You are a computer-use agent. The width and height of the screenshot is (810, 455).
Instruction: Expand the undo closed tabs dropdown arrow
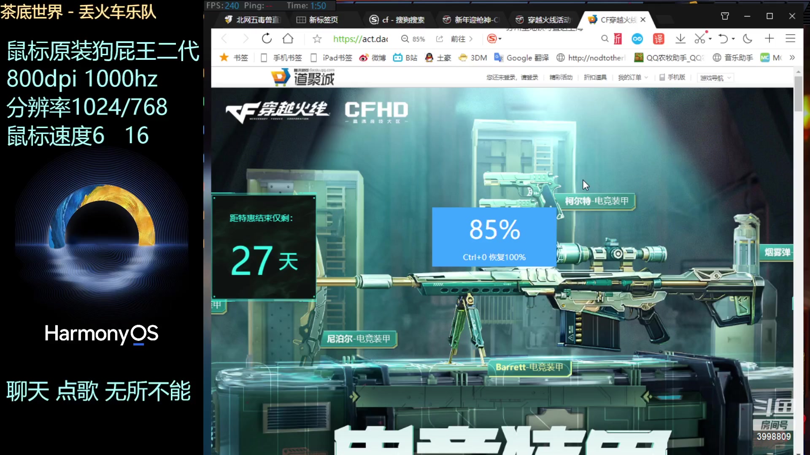[733, 39]
